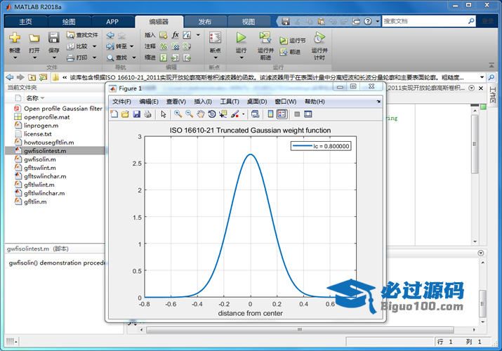Select the rotate 3D tool in Figure 1
Viewport: 502px width, 351px height.
[x=211, y=114]
